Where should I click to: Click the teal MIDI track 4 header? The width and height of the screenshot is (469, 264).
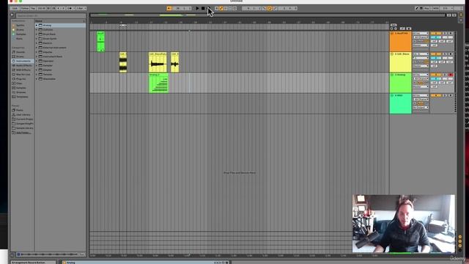pyautogui.click(x=401, y=103)
